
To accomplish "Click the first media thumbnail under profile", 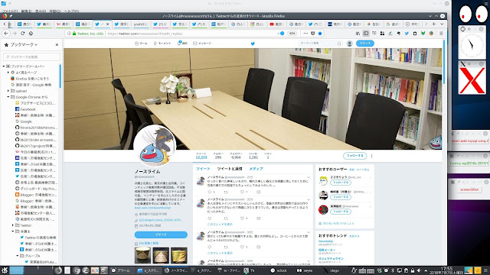I will [x=143, y=255].
